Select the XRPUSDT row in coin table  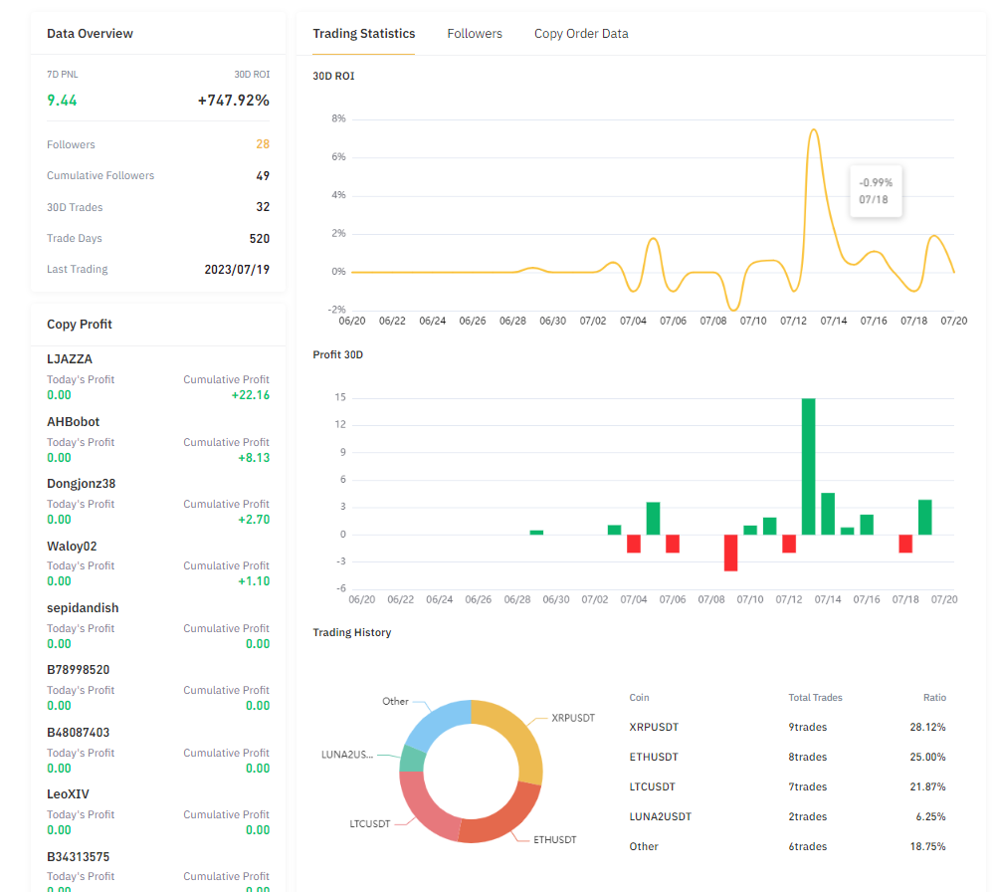point(787,727)
